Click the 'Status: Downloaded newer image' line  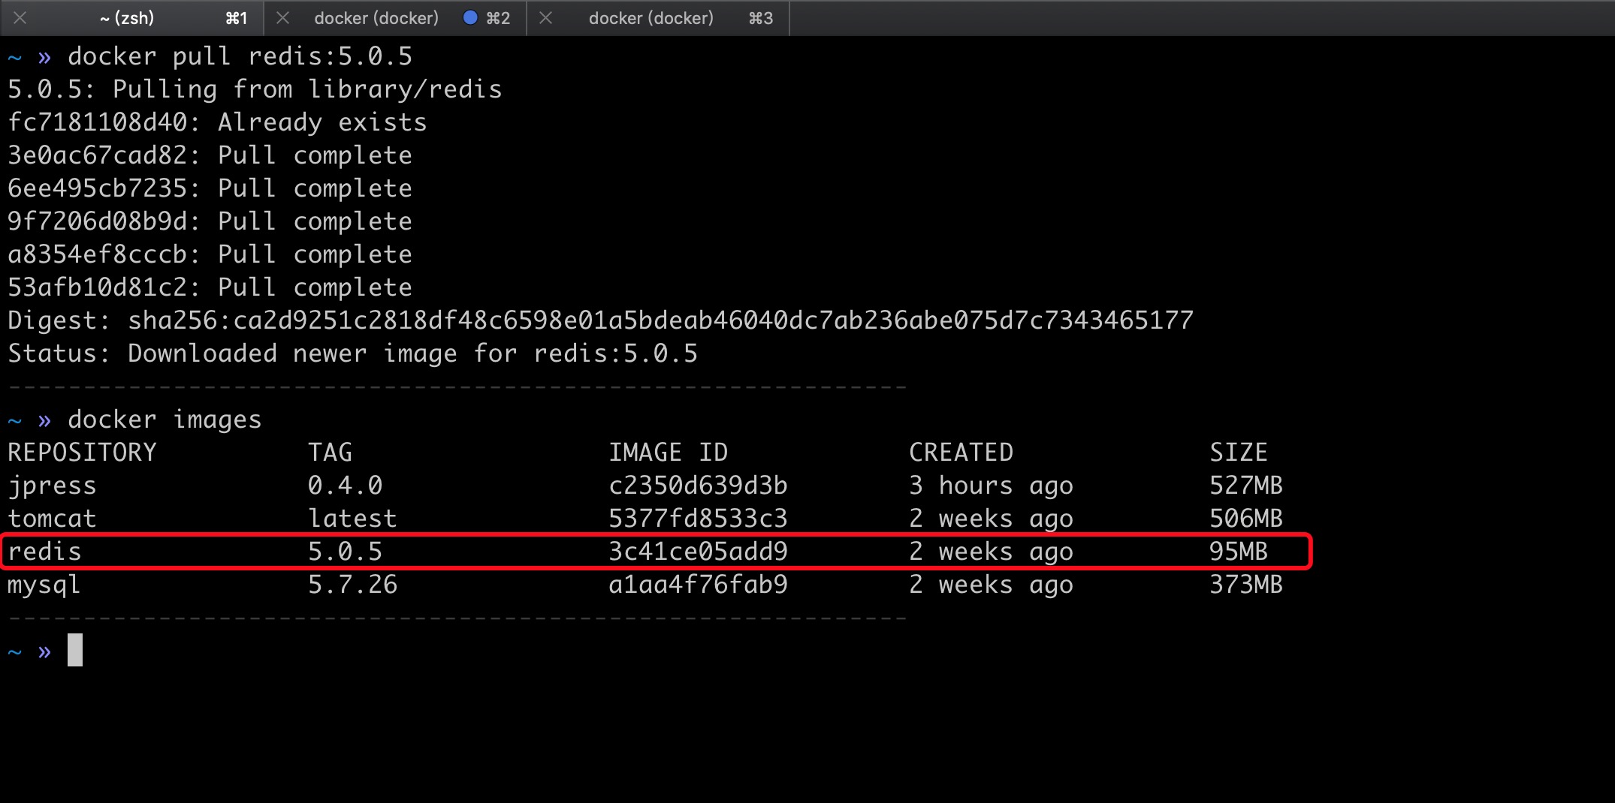click(352, 353)
